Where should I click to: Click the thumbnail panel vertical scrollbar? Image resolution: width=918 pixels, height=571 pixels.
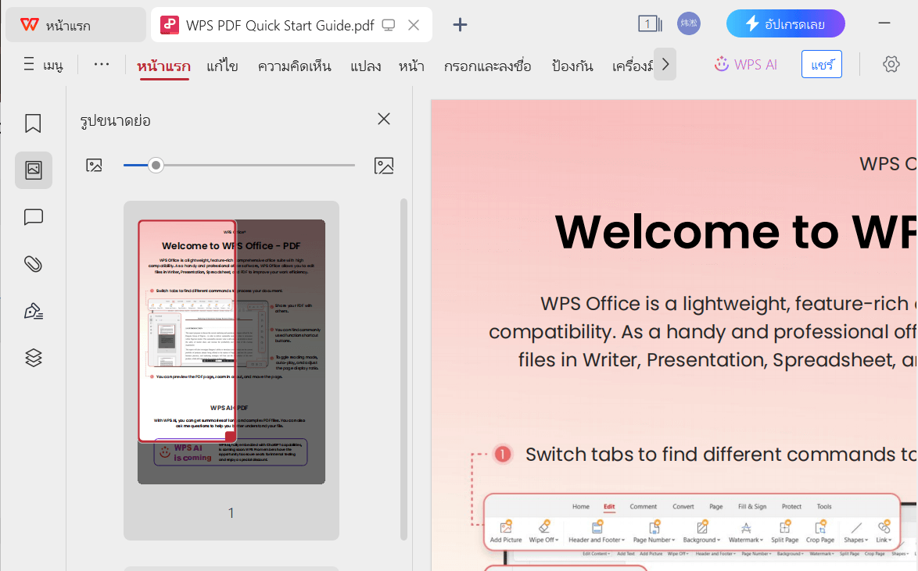tap(403, 369)
